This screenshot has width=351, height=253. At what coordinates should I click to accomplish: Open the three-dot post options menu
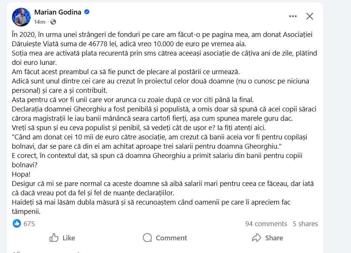click(x=293, y=16)
